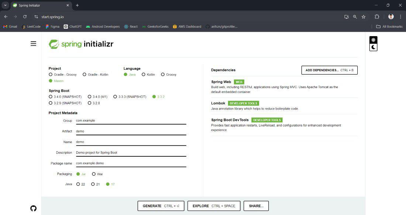The image size is (406, 215).
Task: Click the Generate button
Action: [161, 206]
